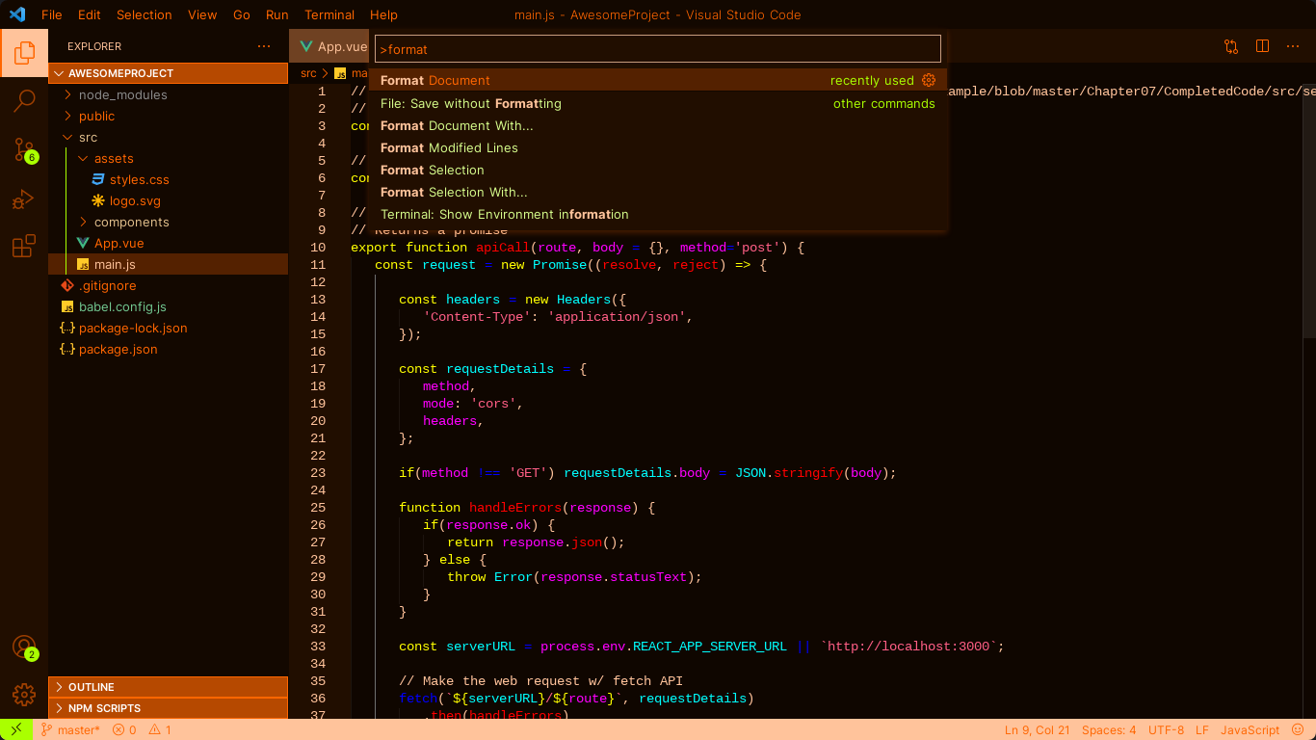Open the Search view in activity bar
The height and width of the screenshot is (740, 1316).
tap(24, 100)
